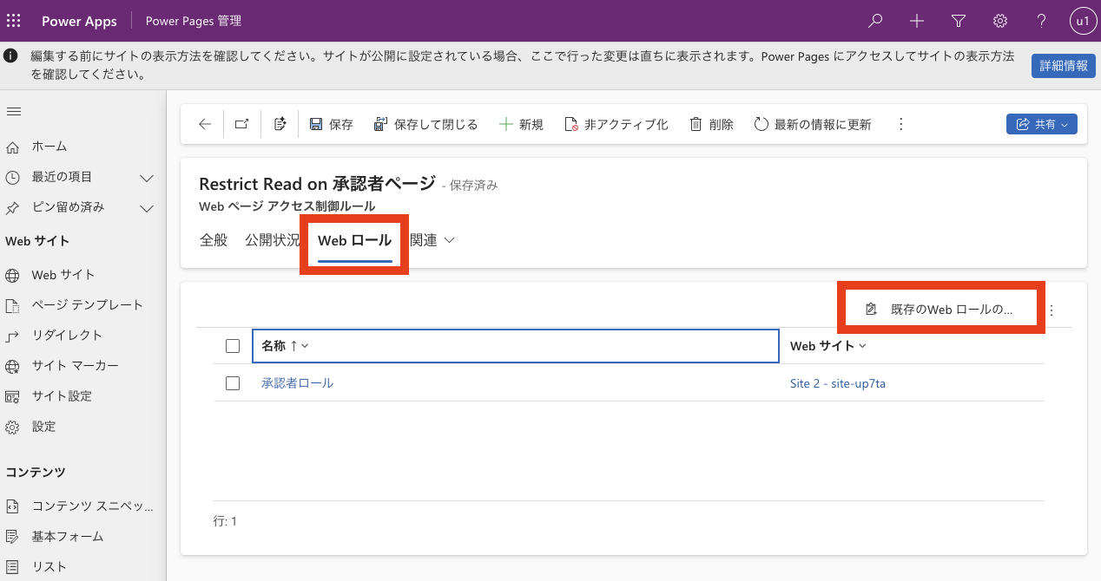Open the settings gear in top bar
The width and height of the screenshot is (1101, 581).
coord(1000,21)
